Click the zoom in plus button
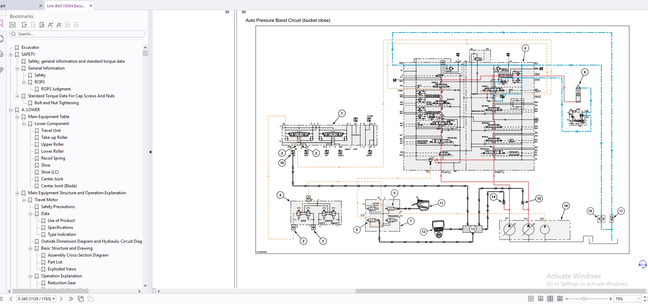Viewport: 648px width, 304px height. [610, 299]
